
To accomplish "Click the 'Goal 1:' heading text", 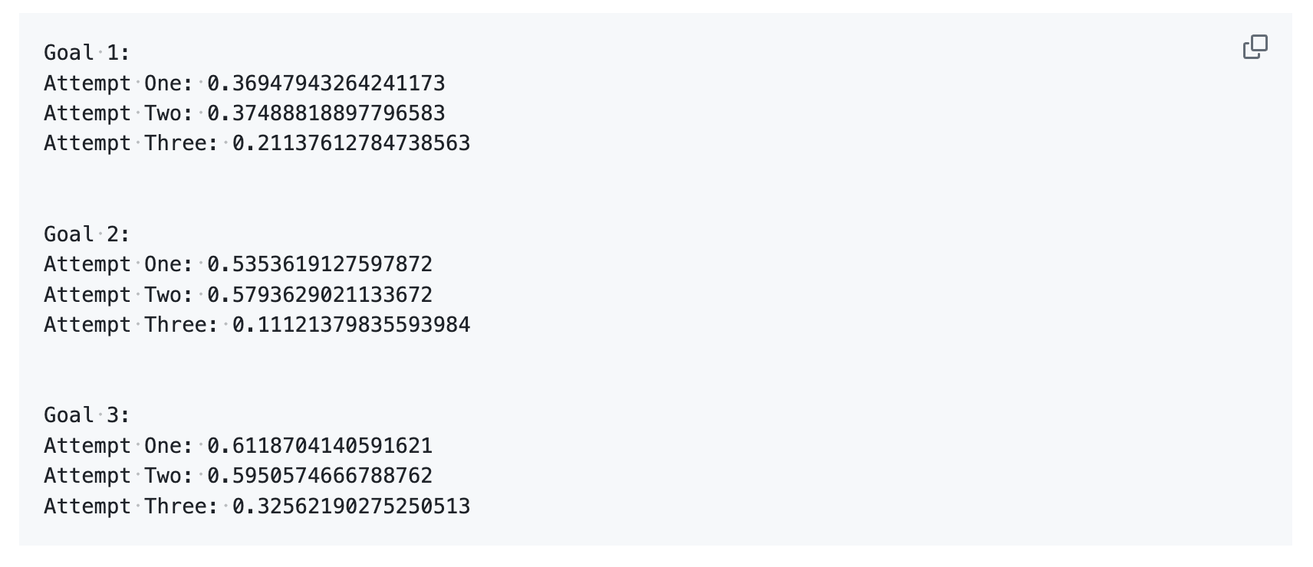I will click(x=87, y=53).
